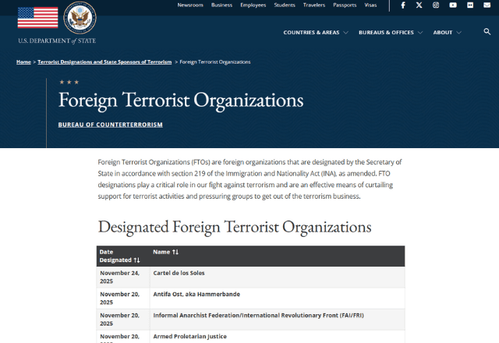The width and height of the screenshot is (499, 343).
Task: Click the Cartel de los Soles row
Action: pyautogui.click(x=179, y=273)
